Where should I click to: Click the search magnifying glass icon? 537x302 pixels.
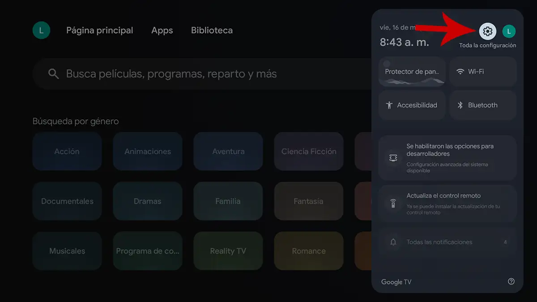click(53, 74)
